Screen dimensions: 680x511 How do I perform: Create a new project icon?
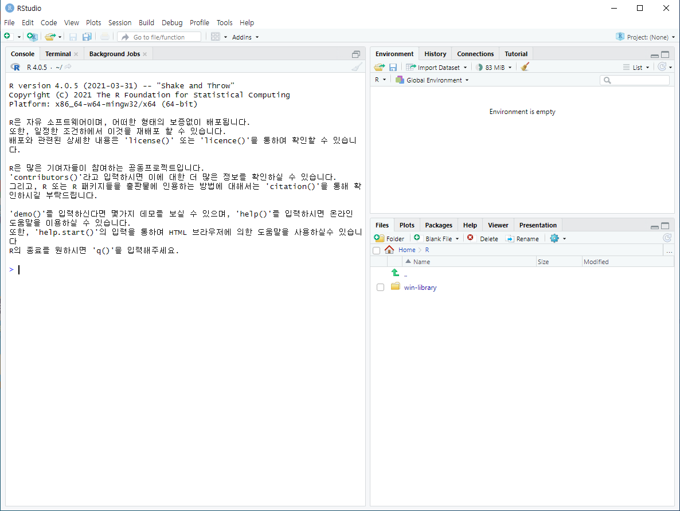click(32, 37)
